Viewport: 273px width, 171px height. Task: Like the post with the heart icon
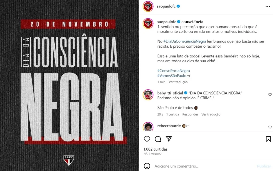tap(147, 139)
